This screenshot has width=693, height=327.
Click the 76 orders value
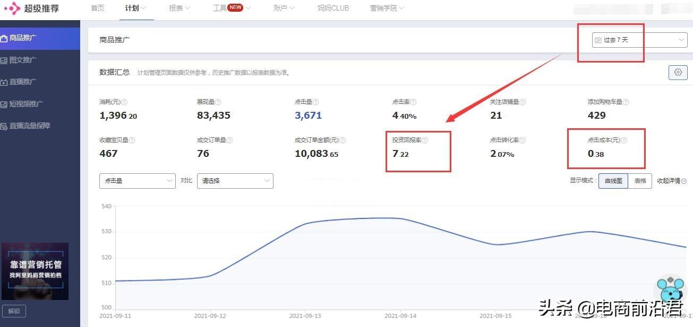pyautogui.click(x=203, y=154)
